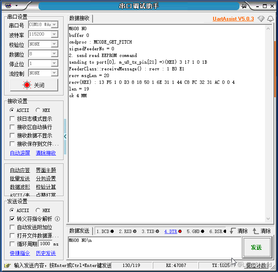The height and width of the screenshot is (272, 278).
Task: Enable 接收区自动换行 checkbox
Action: (12, 127)
